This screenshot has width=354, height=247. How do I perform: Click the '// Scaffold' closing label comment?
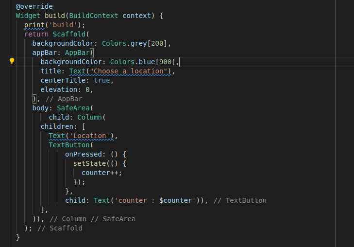[60, 228]
